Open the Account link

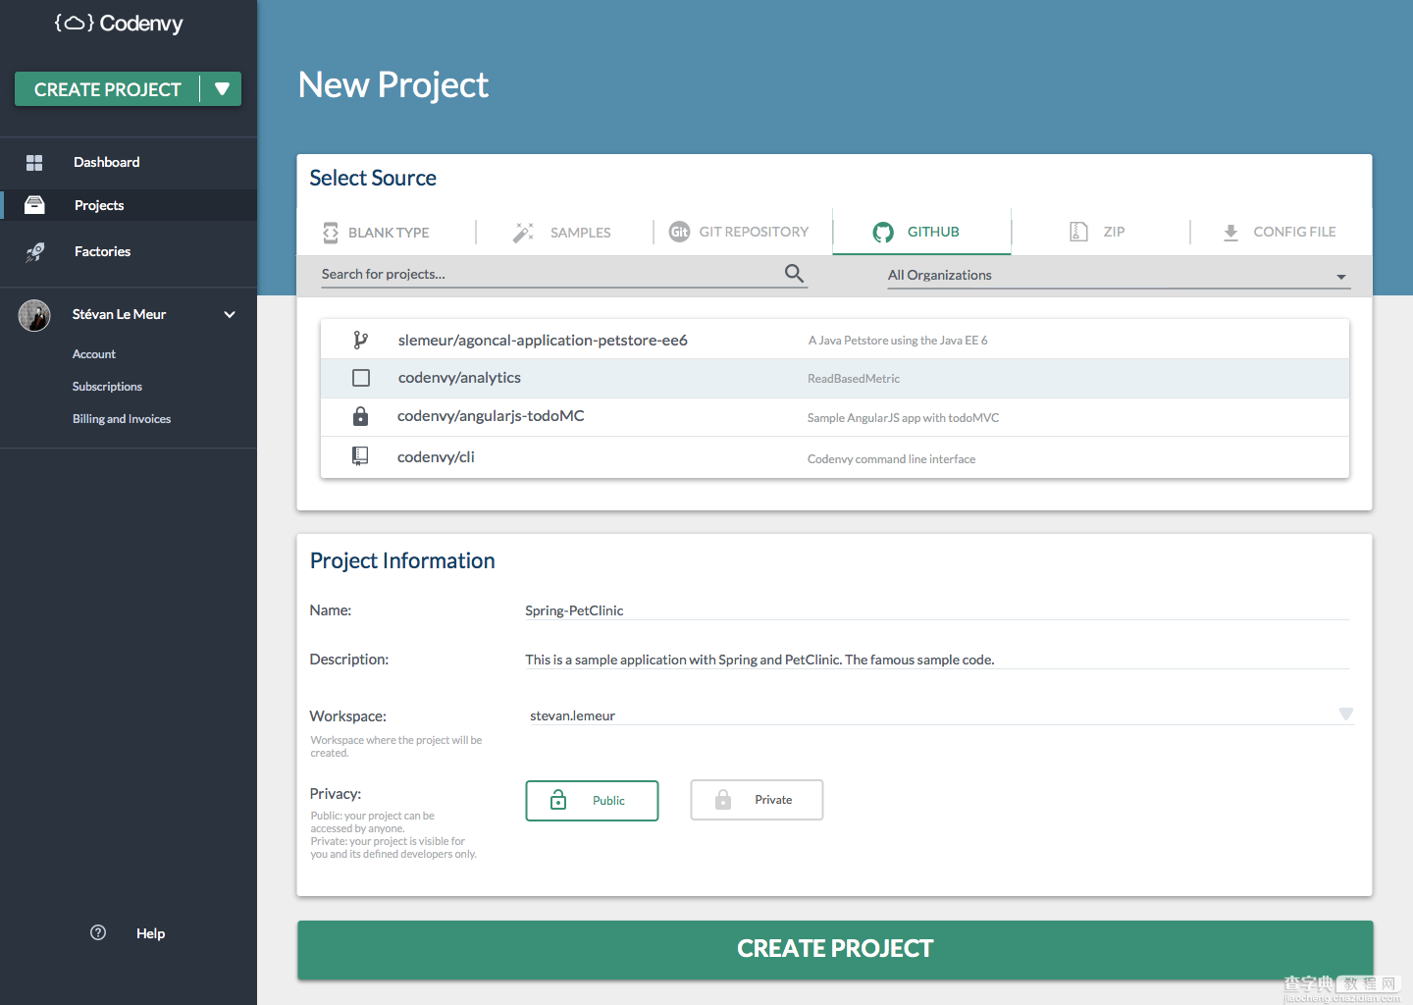coord(94,354)
